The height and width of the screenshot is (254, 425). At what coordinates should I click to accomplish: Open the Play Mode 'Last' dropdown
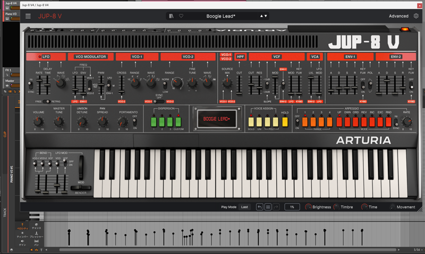(244, 207)
